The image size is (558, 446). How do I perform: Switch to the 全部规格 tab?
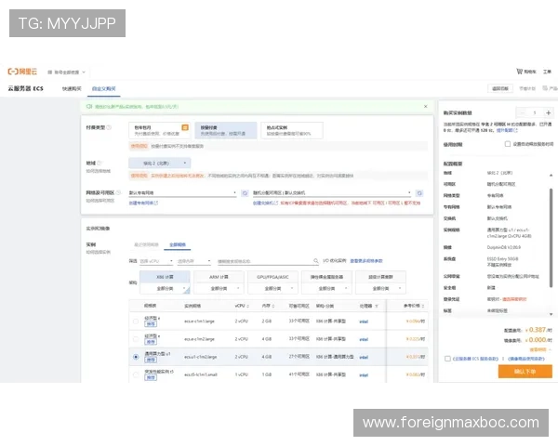[x=176, y=244]
